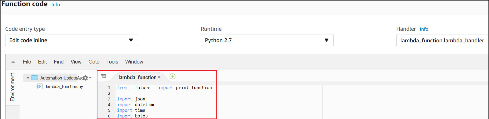489x119 pixels.
Task: Open the Edit menu
Action: tap(42, 62)
